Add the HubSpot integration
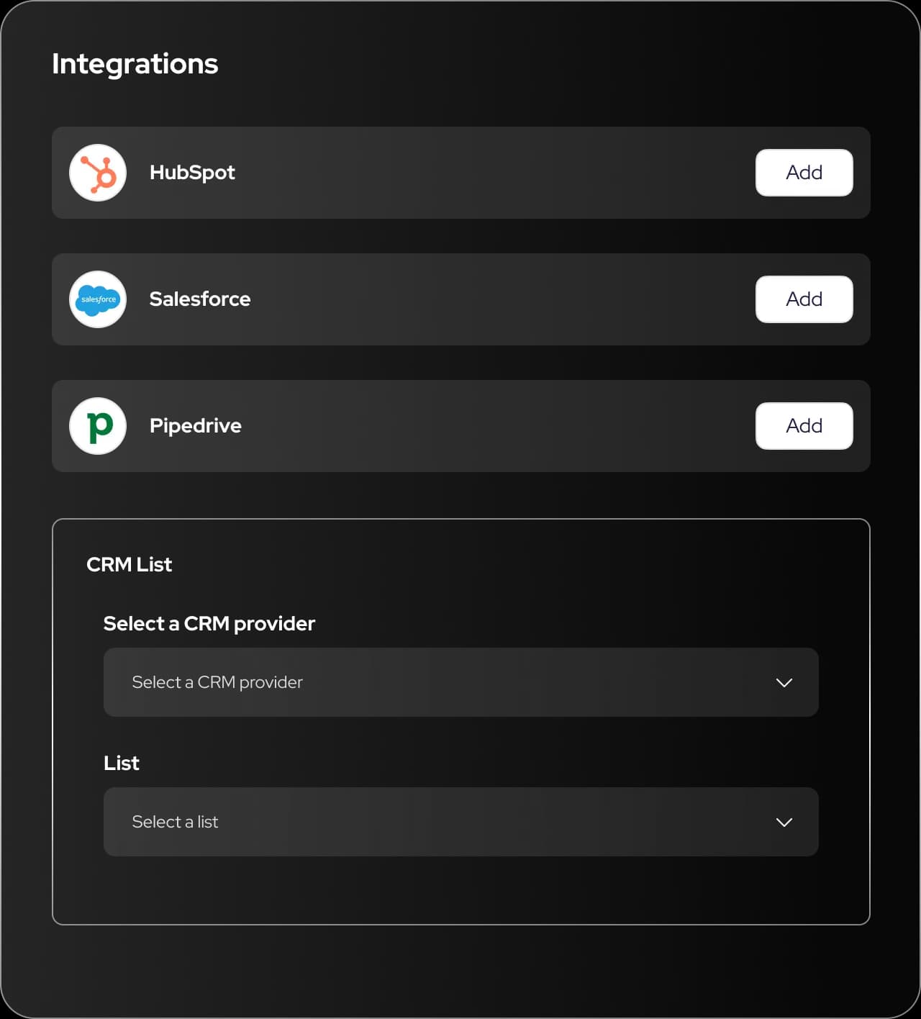Image resolution: width=921 pixels, height=1019 pixels. 804,173
